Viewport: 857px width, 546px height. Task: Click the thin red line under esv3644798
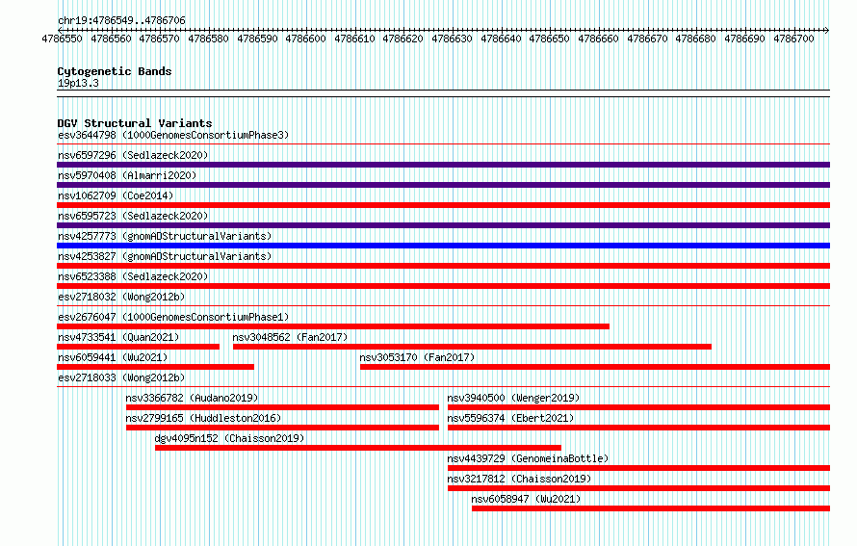443,144
